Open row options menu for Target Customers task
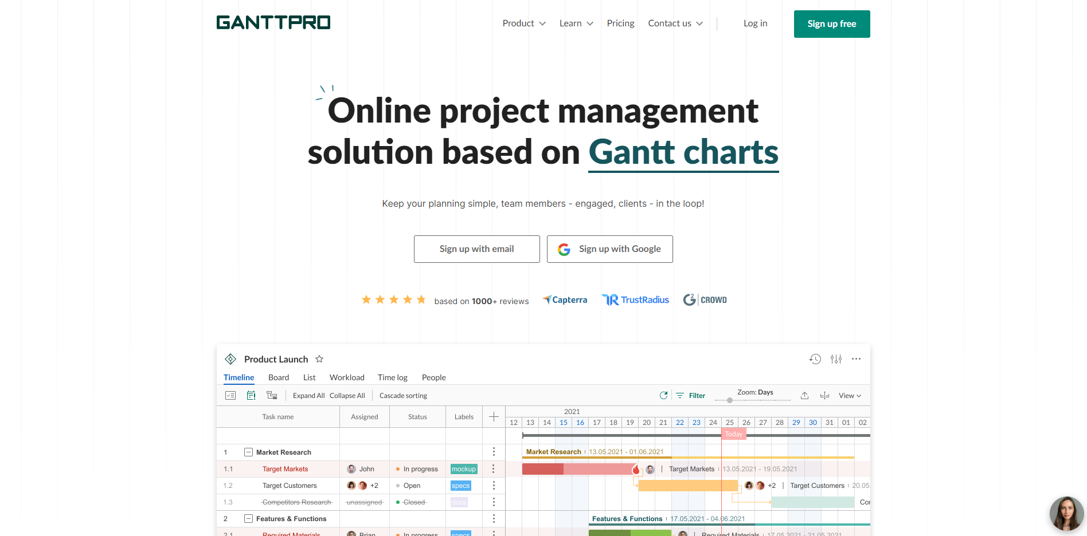Screen dimensions: 1087x536 [494, 485]
